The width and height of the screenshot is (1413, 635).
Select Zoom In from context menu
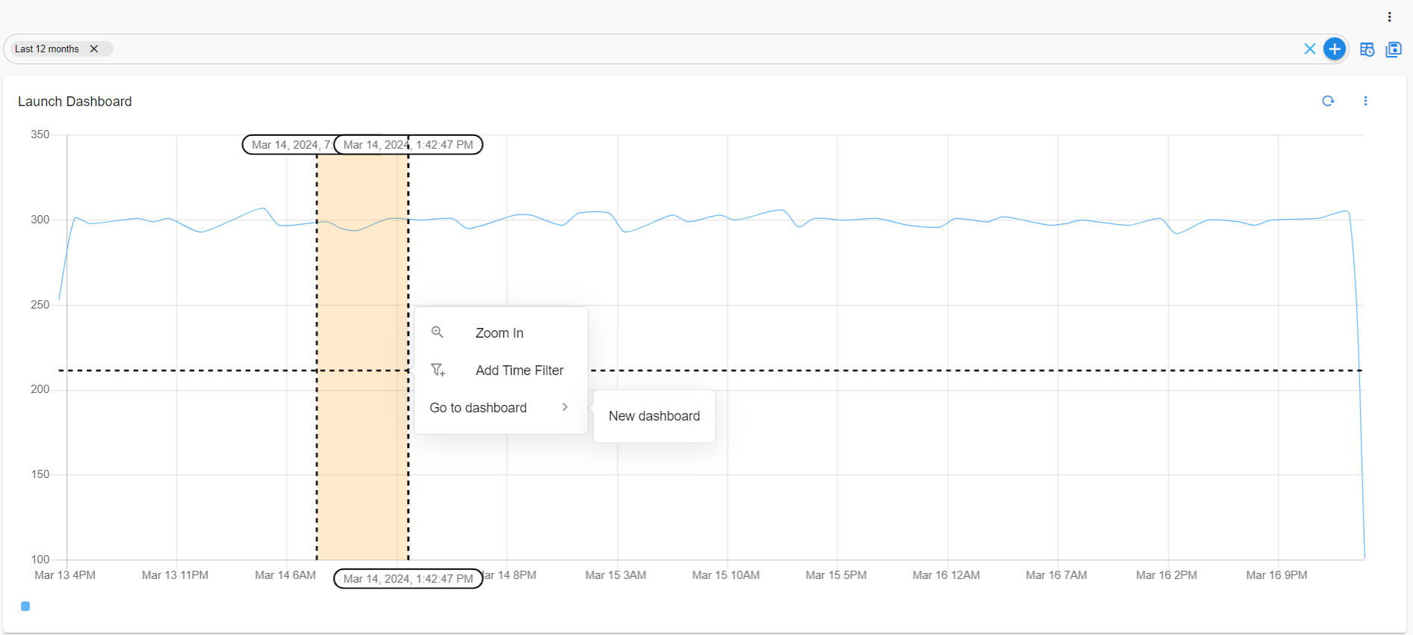[499, 333]
